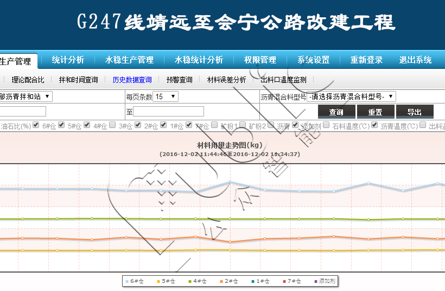Click the 添加剂 purple legend marker

(x=316, y=281)
